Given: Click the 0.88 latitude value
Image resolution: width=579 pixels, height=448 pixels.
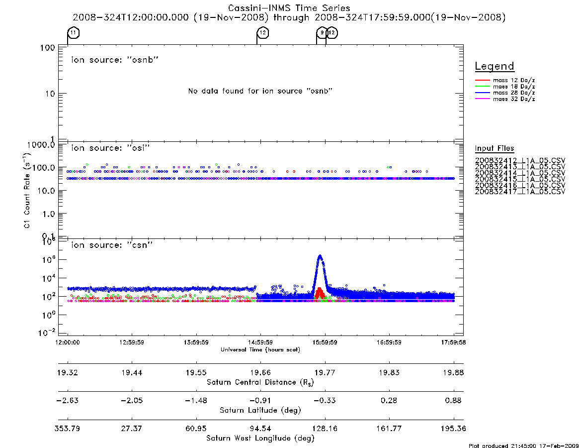Looking at the screenshot, I should click(x=453, y=401).
